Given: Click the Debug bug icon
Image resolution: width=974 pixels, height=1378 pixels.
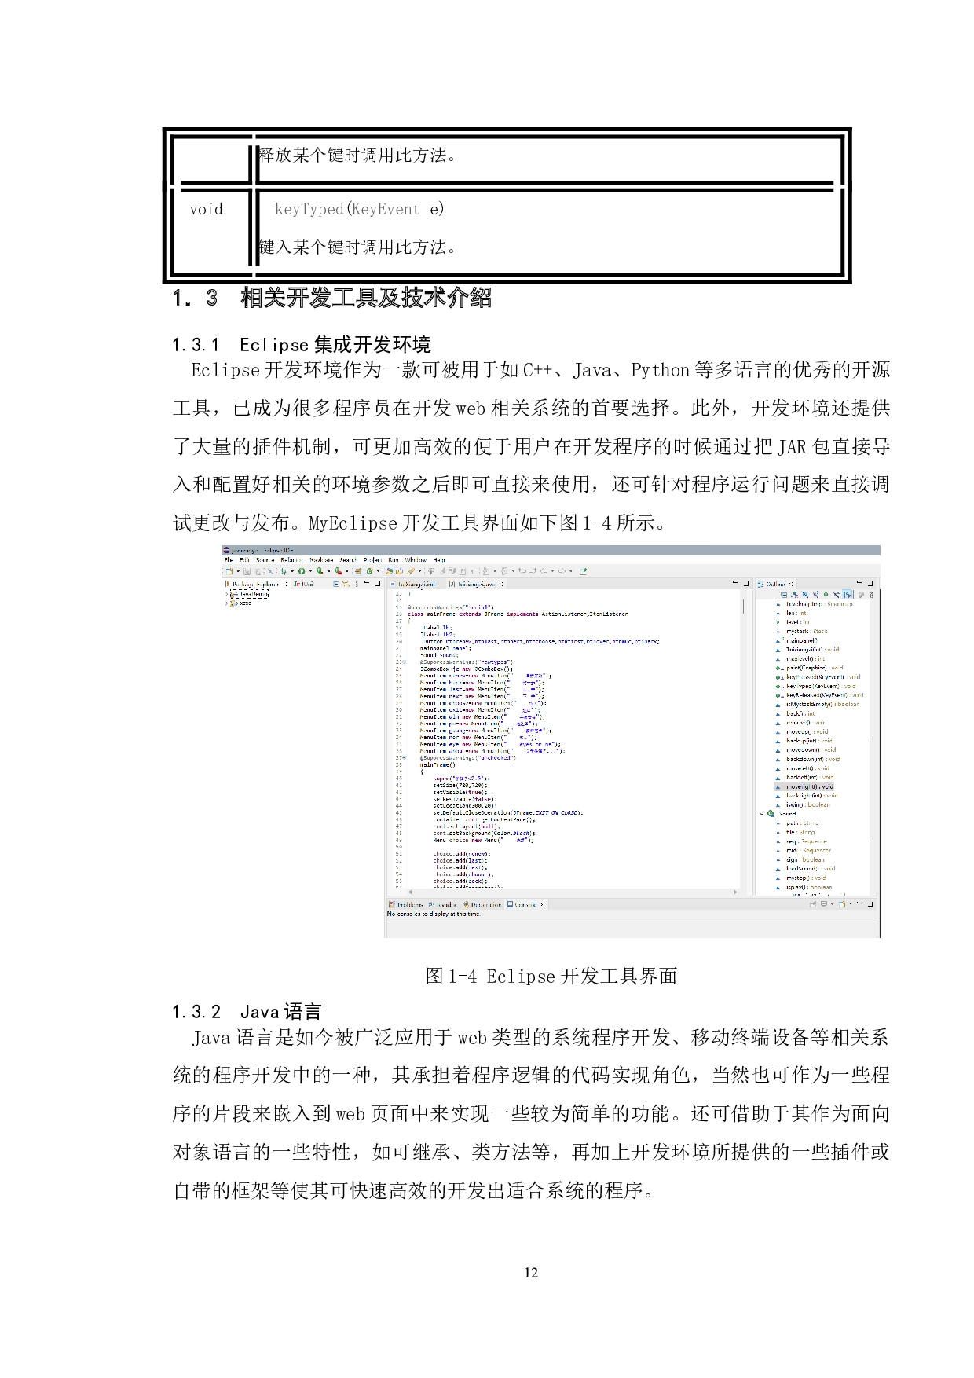Looking at the screenshot, I should [284, 571].
